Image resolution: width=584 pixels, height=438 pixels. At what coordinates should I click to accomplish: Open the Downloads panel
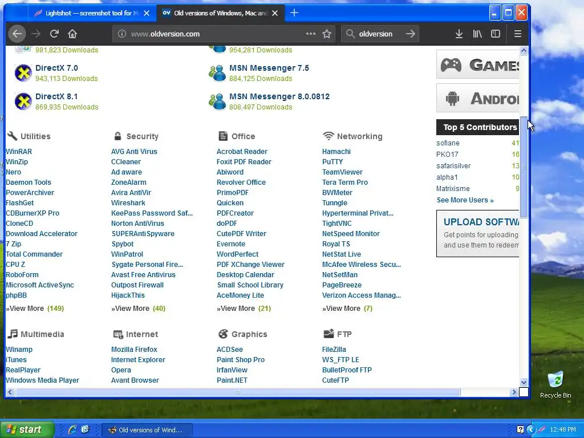coord(459,34)
